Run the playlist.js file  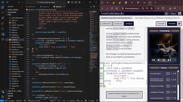coord(91,7)
